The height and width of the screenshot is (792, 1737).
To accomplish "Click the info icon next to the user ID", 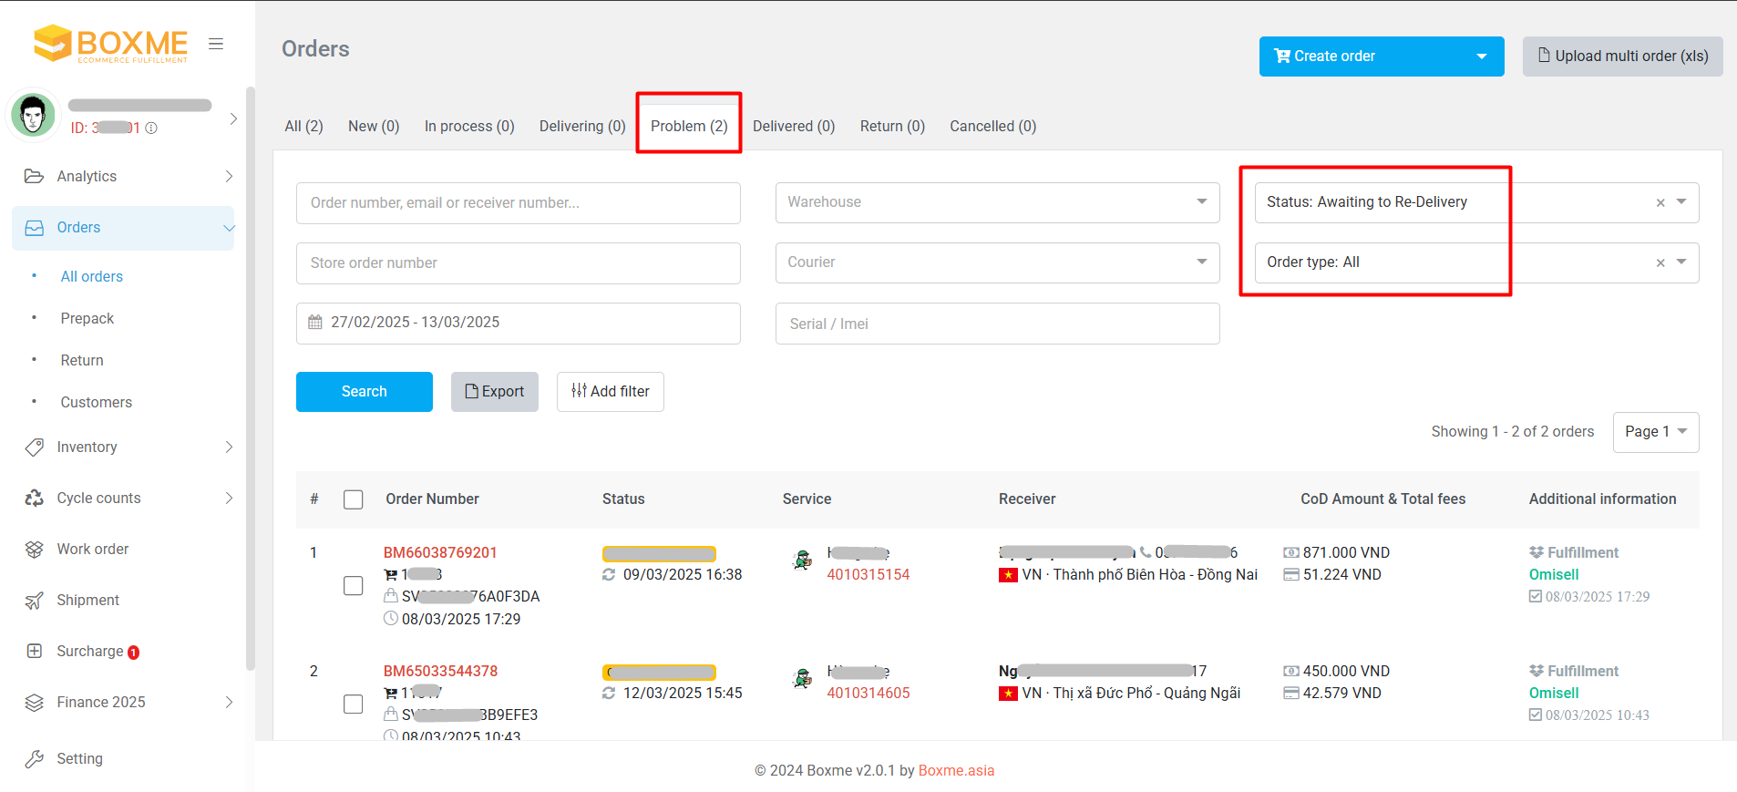I will click(151, 129).
